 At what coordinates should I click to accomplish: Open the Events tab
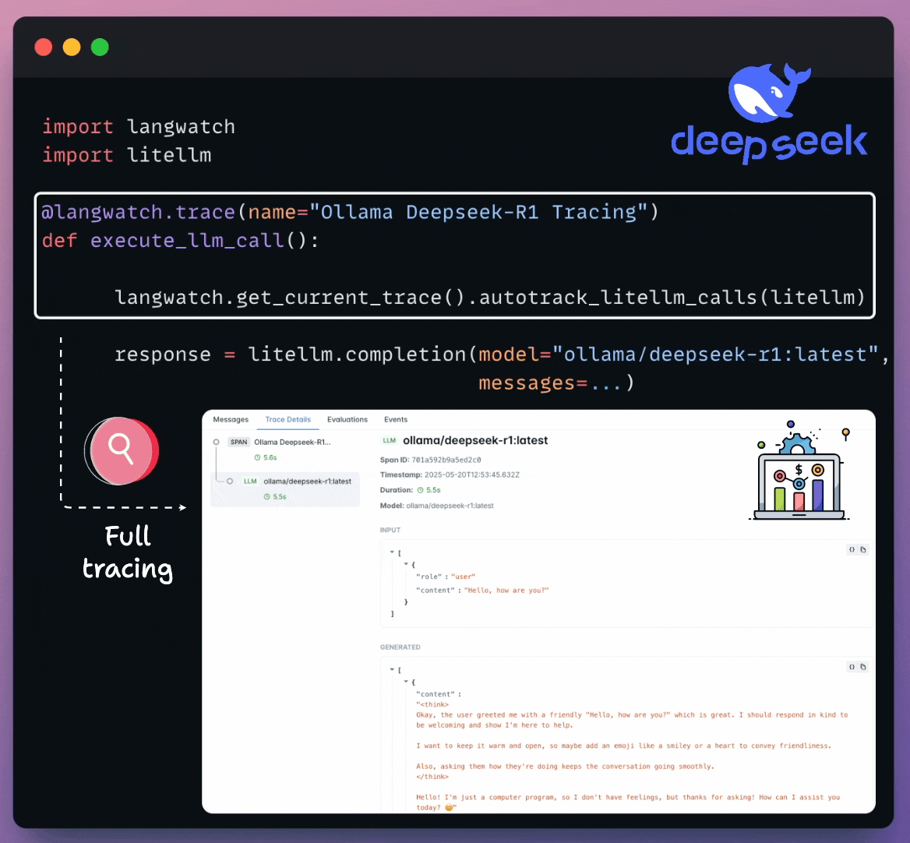coord(396,419)
